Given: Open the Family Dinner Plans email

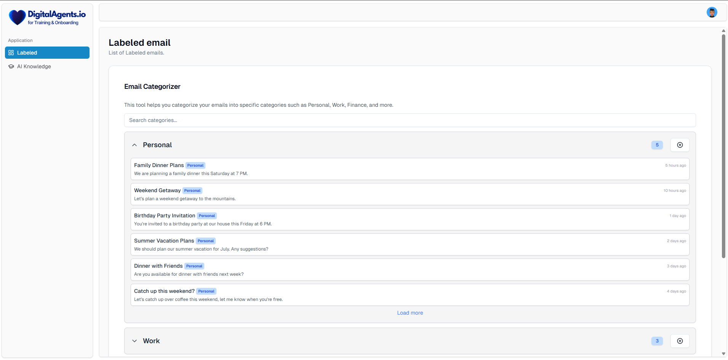Looking at the screenshot, I should point(158,165).
